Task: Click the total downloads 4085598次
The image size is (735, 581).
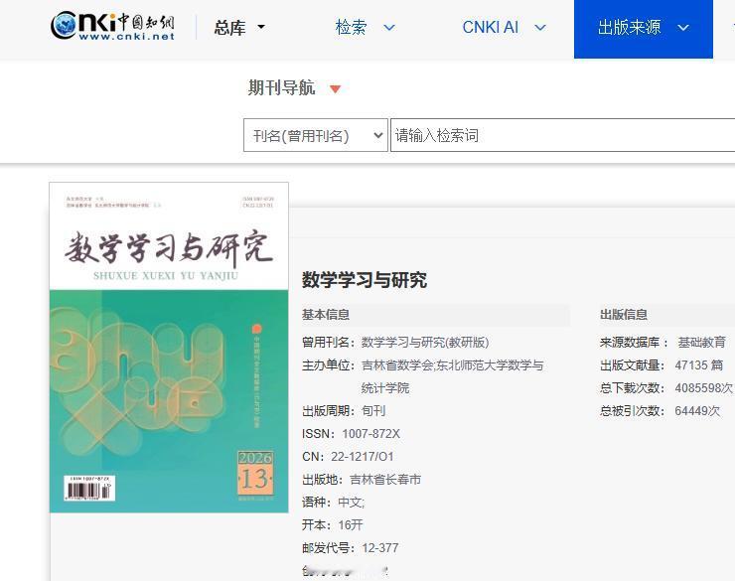Action: point(704,388)
